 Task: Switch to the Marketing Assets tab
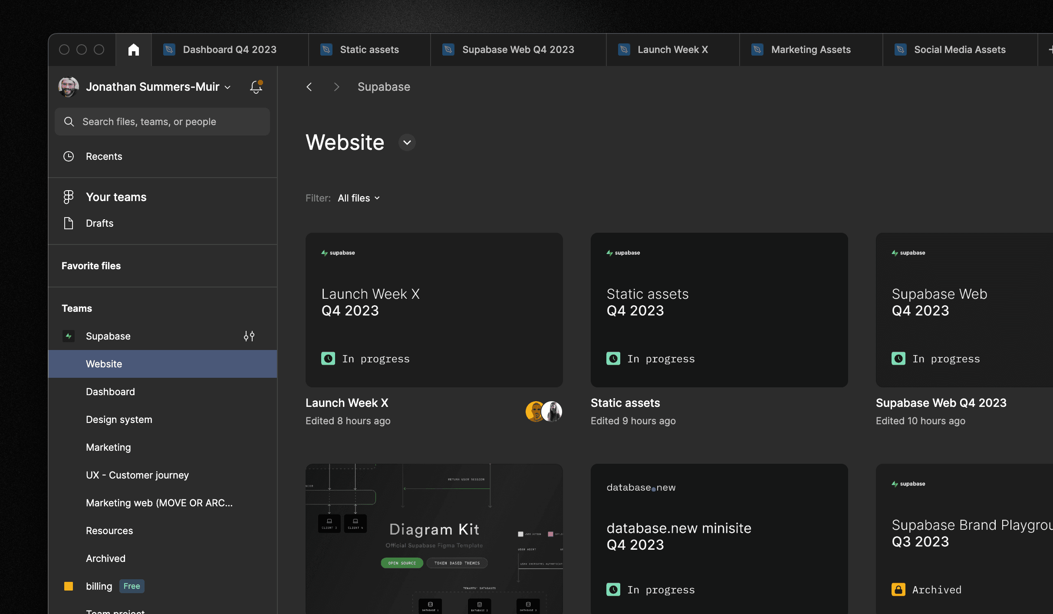[x=811, y=50]
